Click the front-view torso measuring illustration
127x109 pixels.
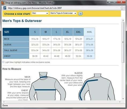(48, 86)
